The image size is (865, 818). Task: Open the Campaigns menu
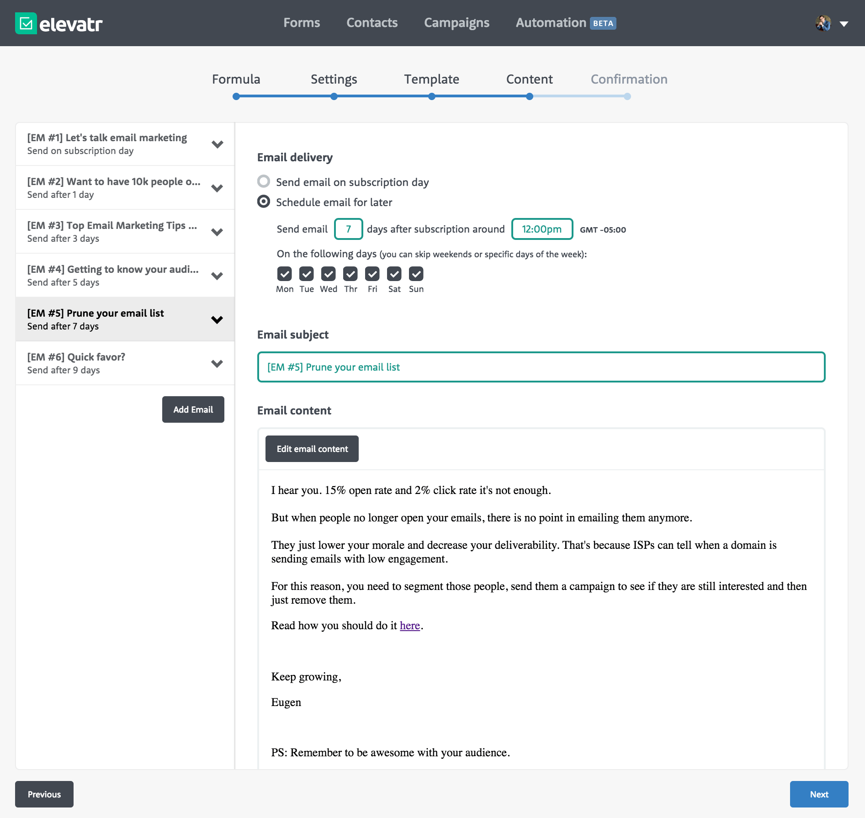456,22
